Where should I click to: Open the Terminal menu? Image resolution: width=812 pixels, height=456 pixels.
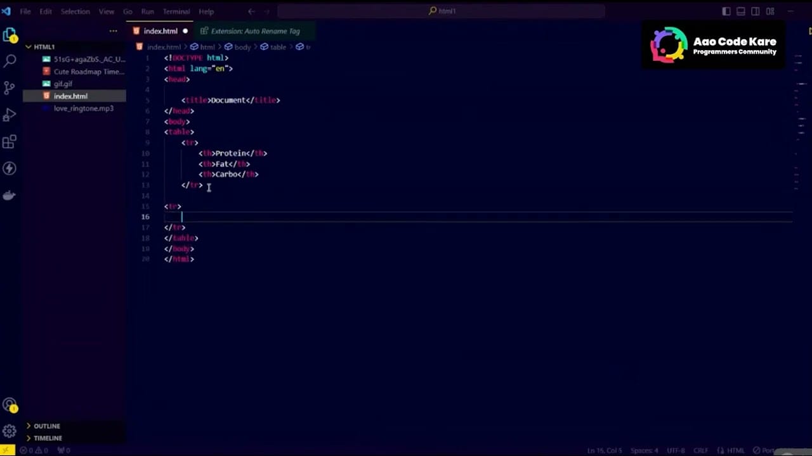coord(176,11)
